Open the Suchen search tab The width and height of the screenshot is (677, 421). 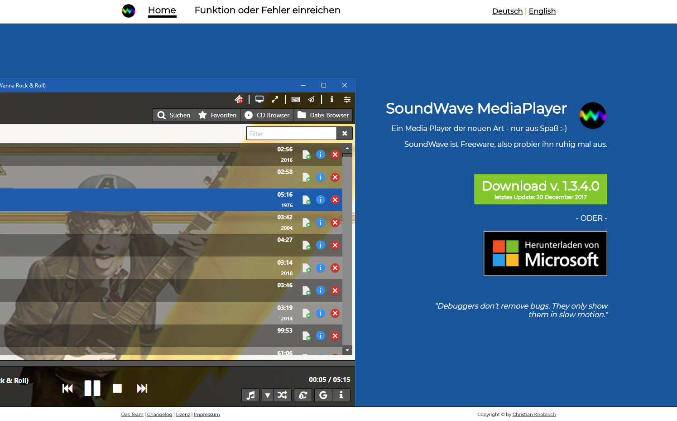pyautogui.click(x=173, y=115)
